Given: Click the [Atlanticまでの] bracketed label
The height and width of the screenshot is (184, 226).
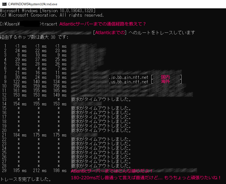Looking at the screenshot, I should pyautogui.click(x=110, y=33).
